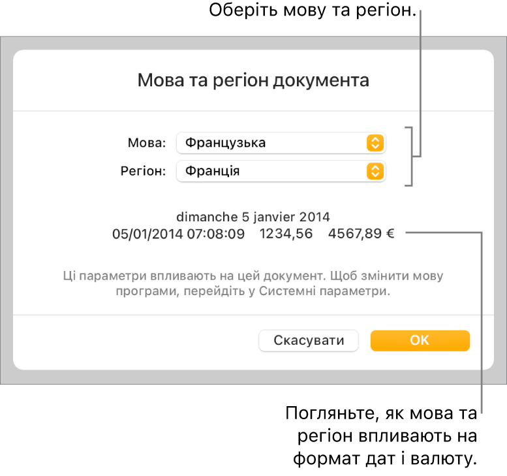Click the Регіон: field label
Image resolution: width=507 pixels, height=476 pixels.
click(143, 171)
